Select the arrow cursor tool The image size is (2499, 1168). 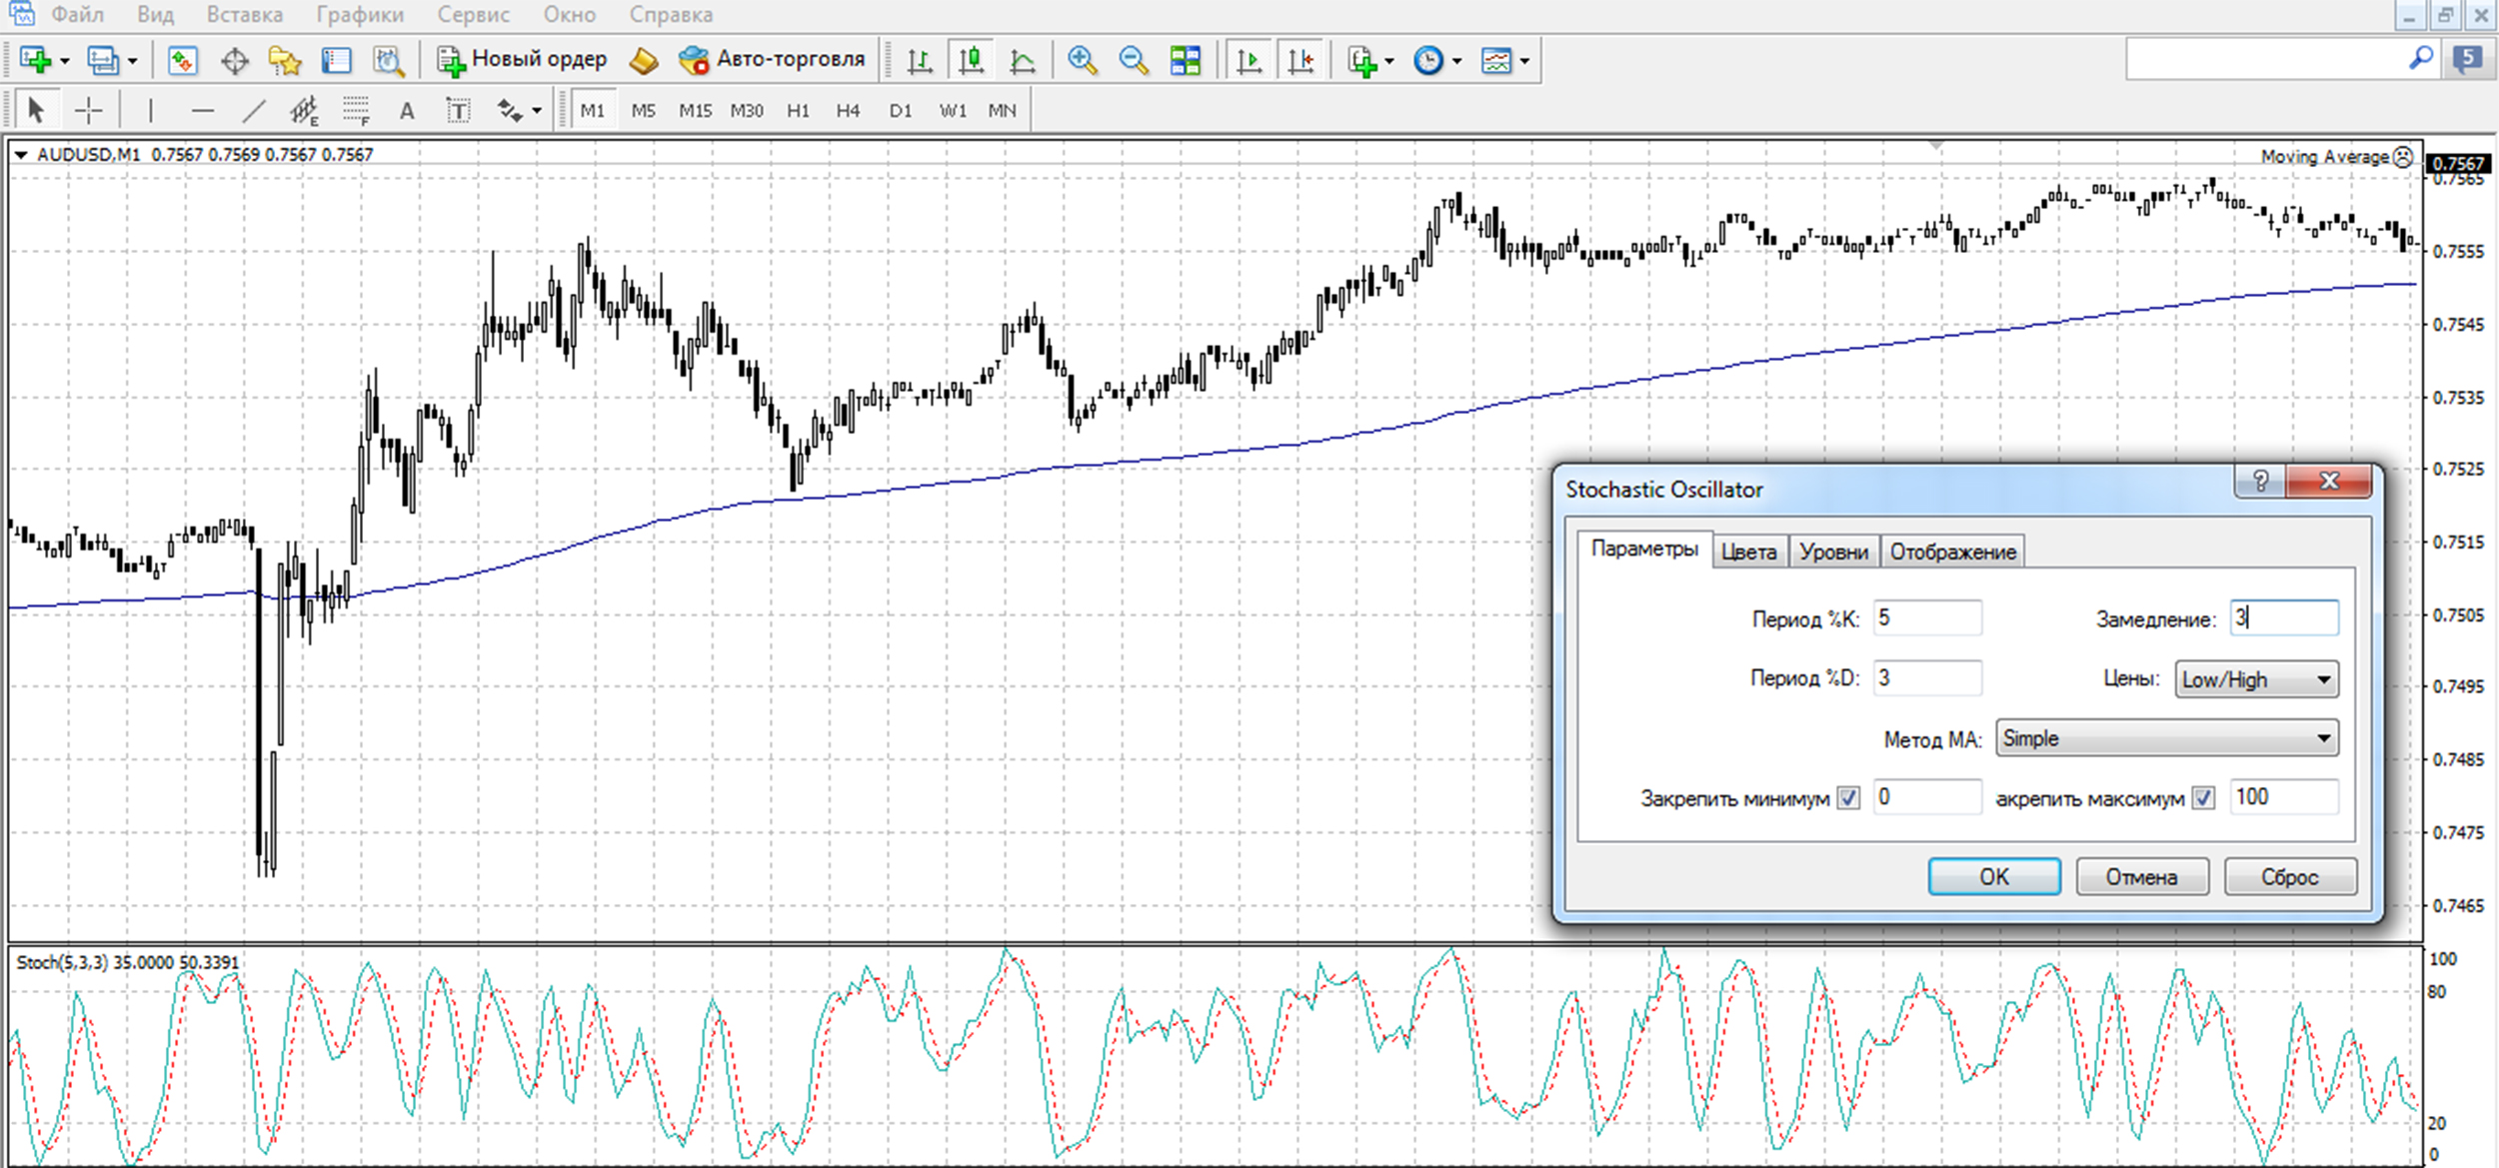(x=36, y=110)
